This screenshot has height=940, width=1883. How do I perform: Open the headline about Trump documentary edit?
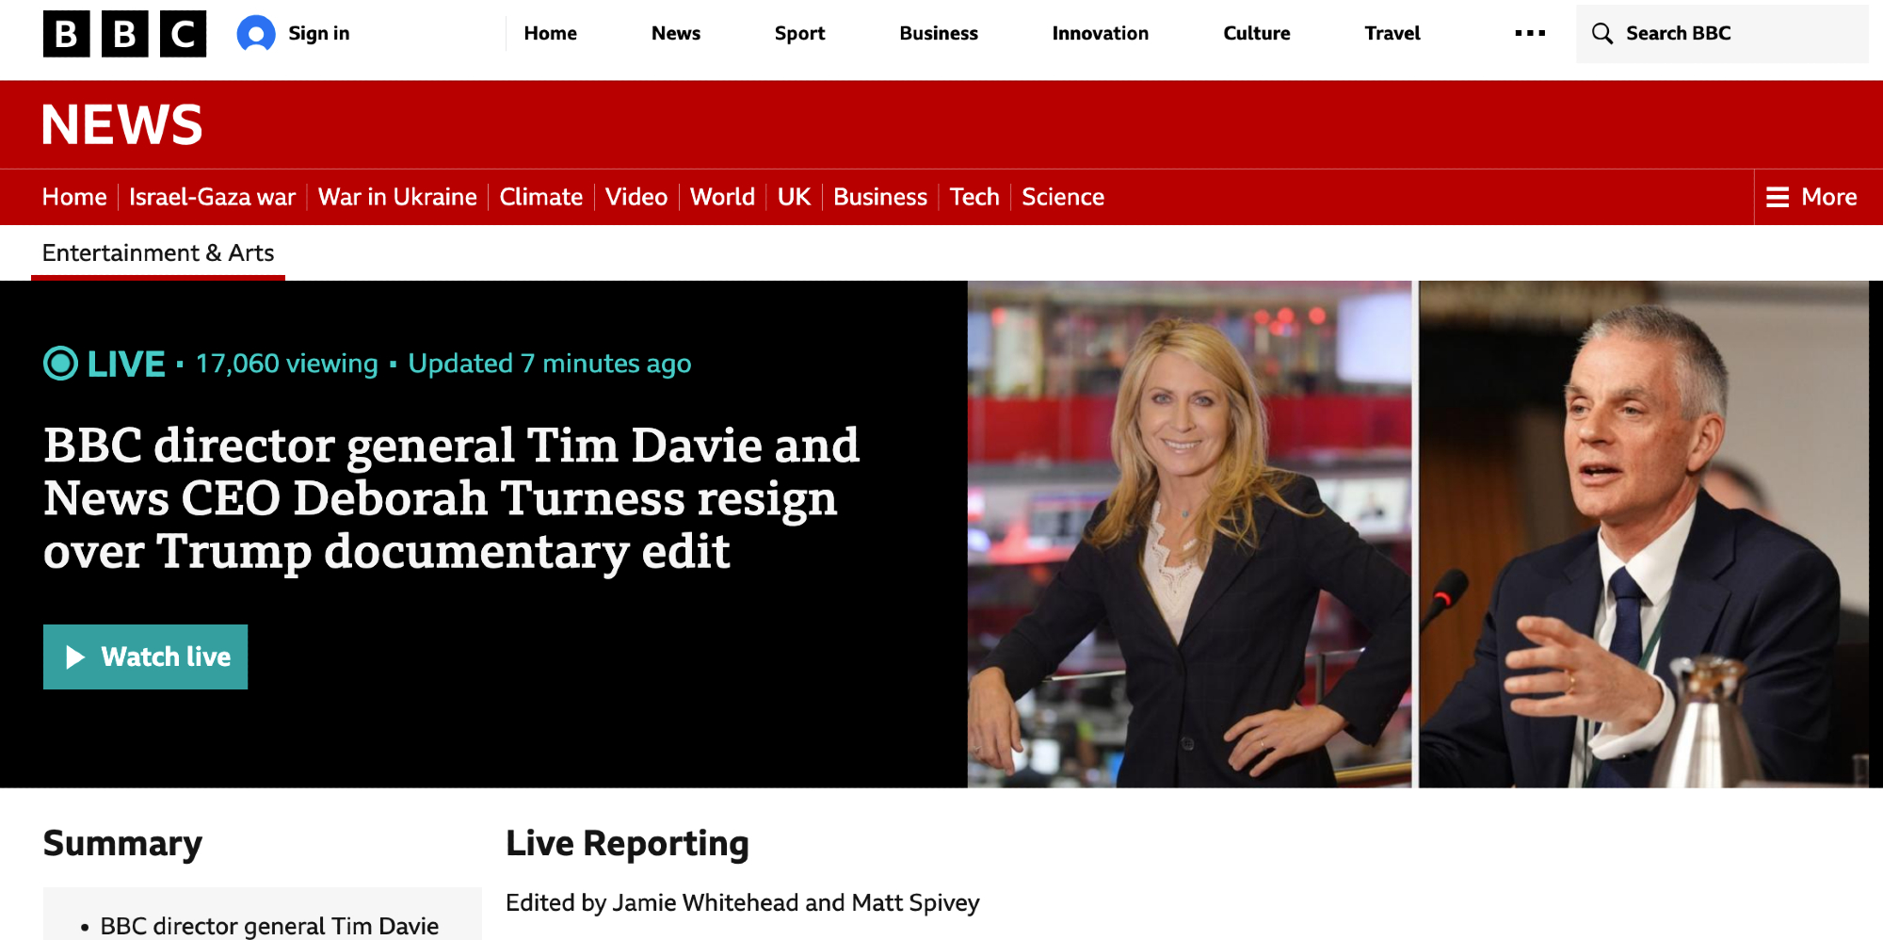click(452, 498)
